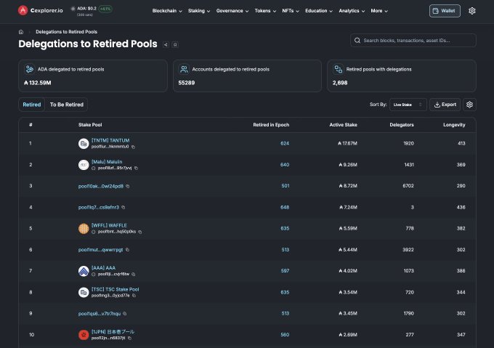Click the Active Stake column header

[343, 125]
